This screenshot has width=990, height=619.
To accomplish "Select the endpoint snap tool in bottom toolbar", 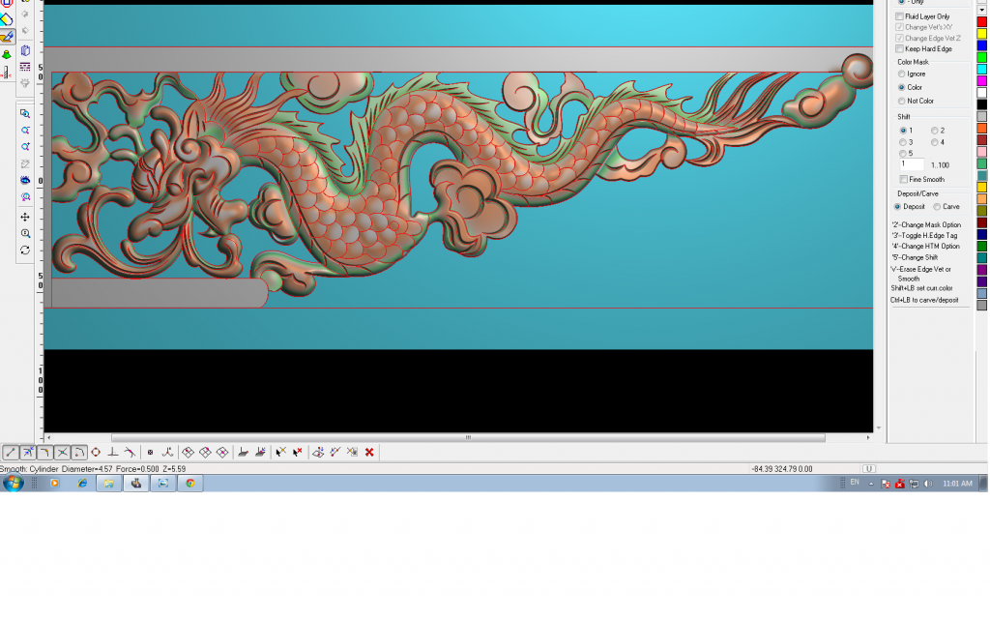I will click(10, 452).
